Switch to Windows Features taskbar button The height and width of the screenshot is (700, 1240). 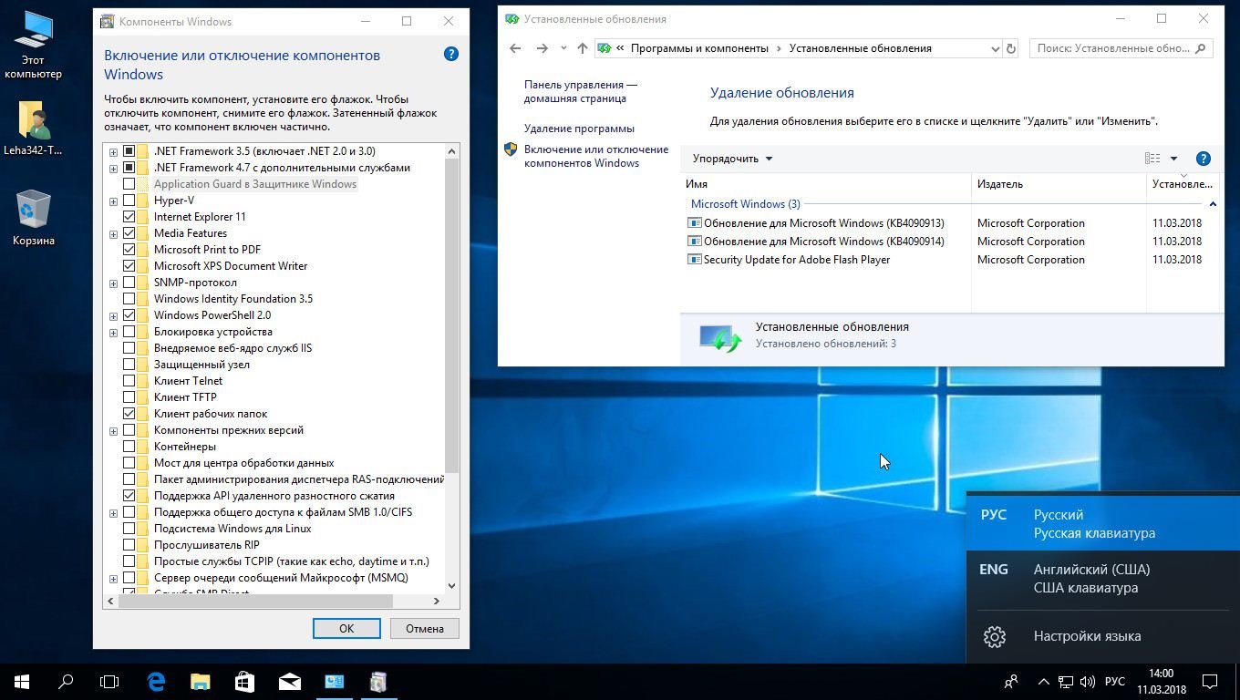(x=378, y=681)
